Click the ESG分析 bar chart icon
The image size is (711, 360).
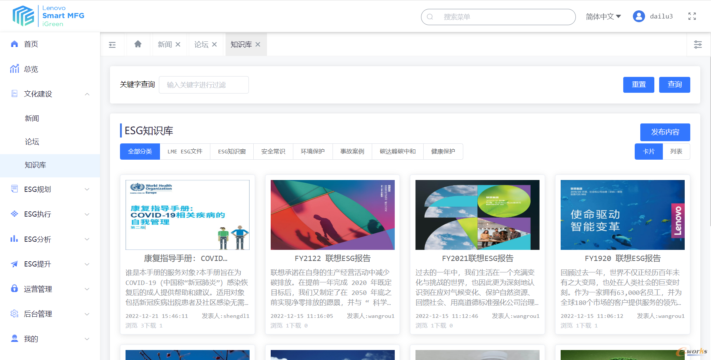(14, 239)
